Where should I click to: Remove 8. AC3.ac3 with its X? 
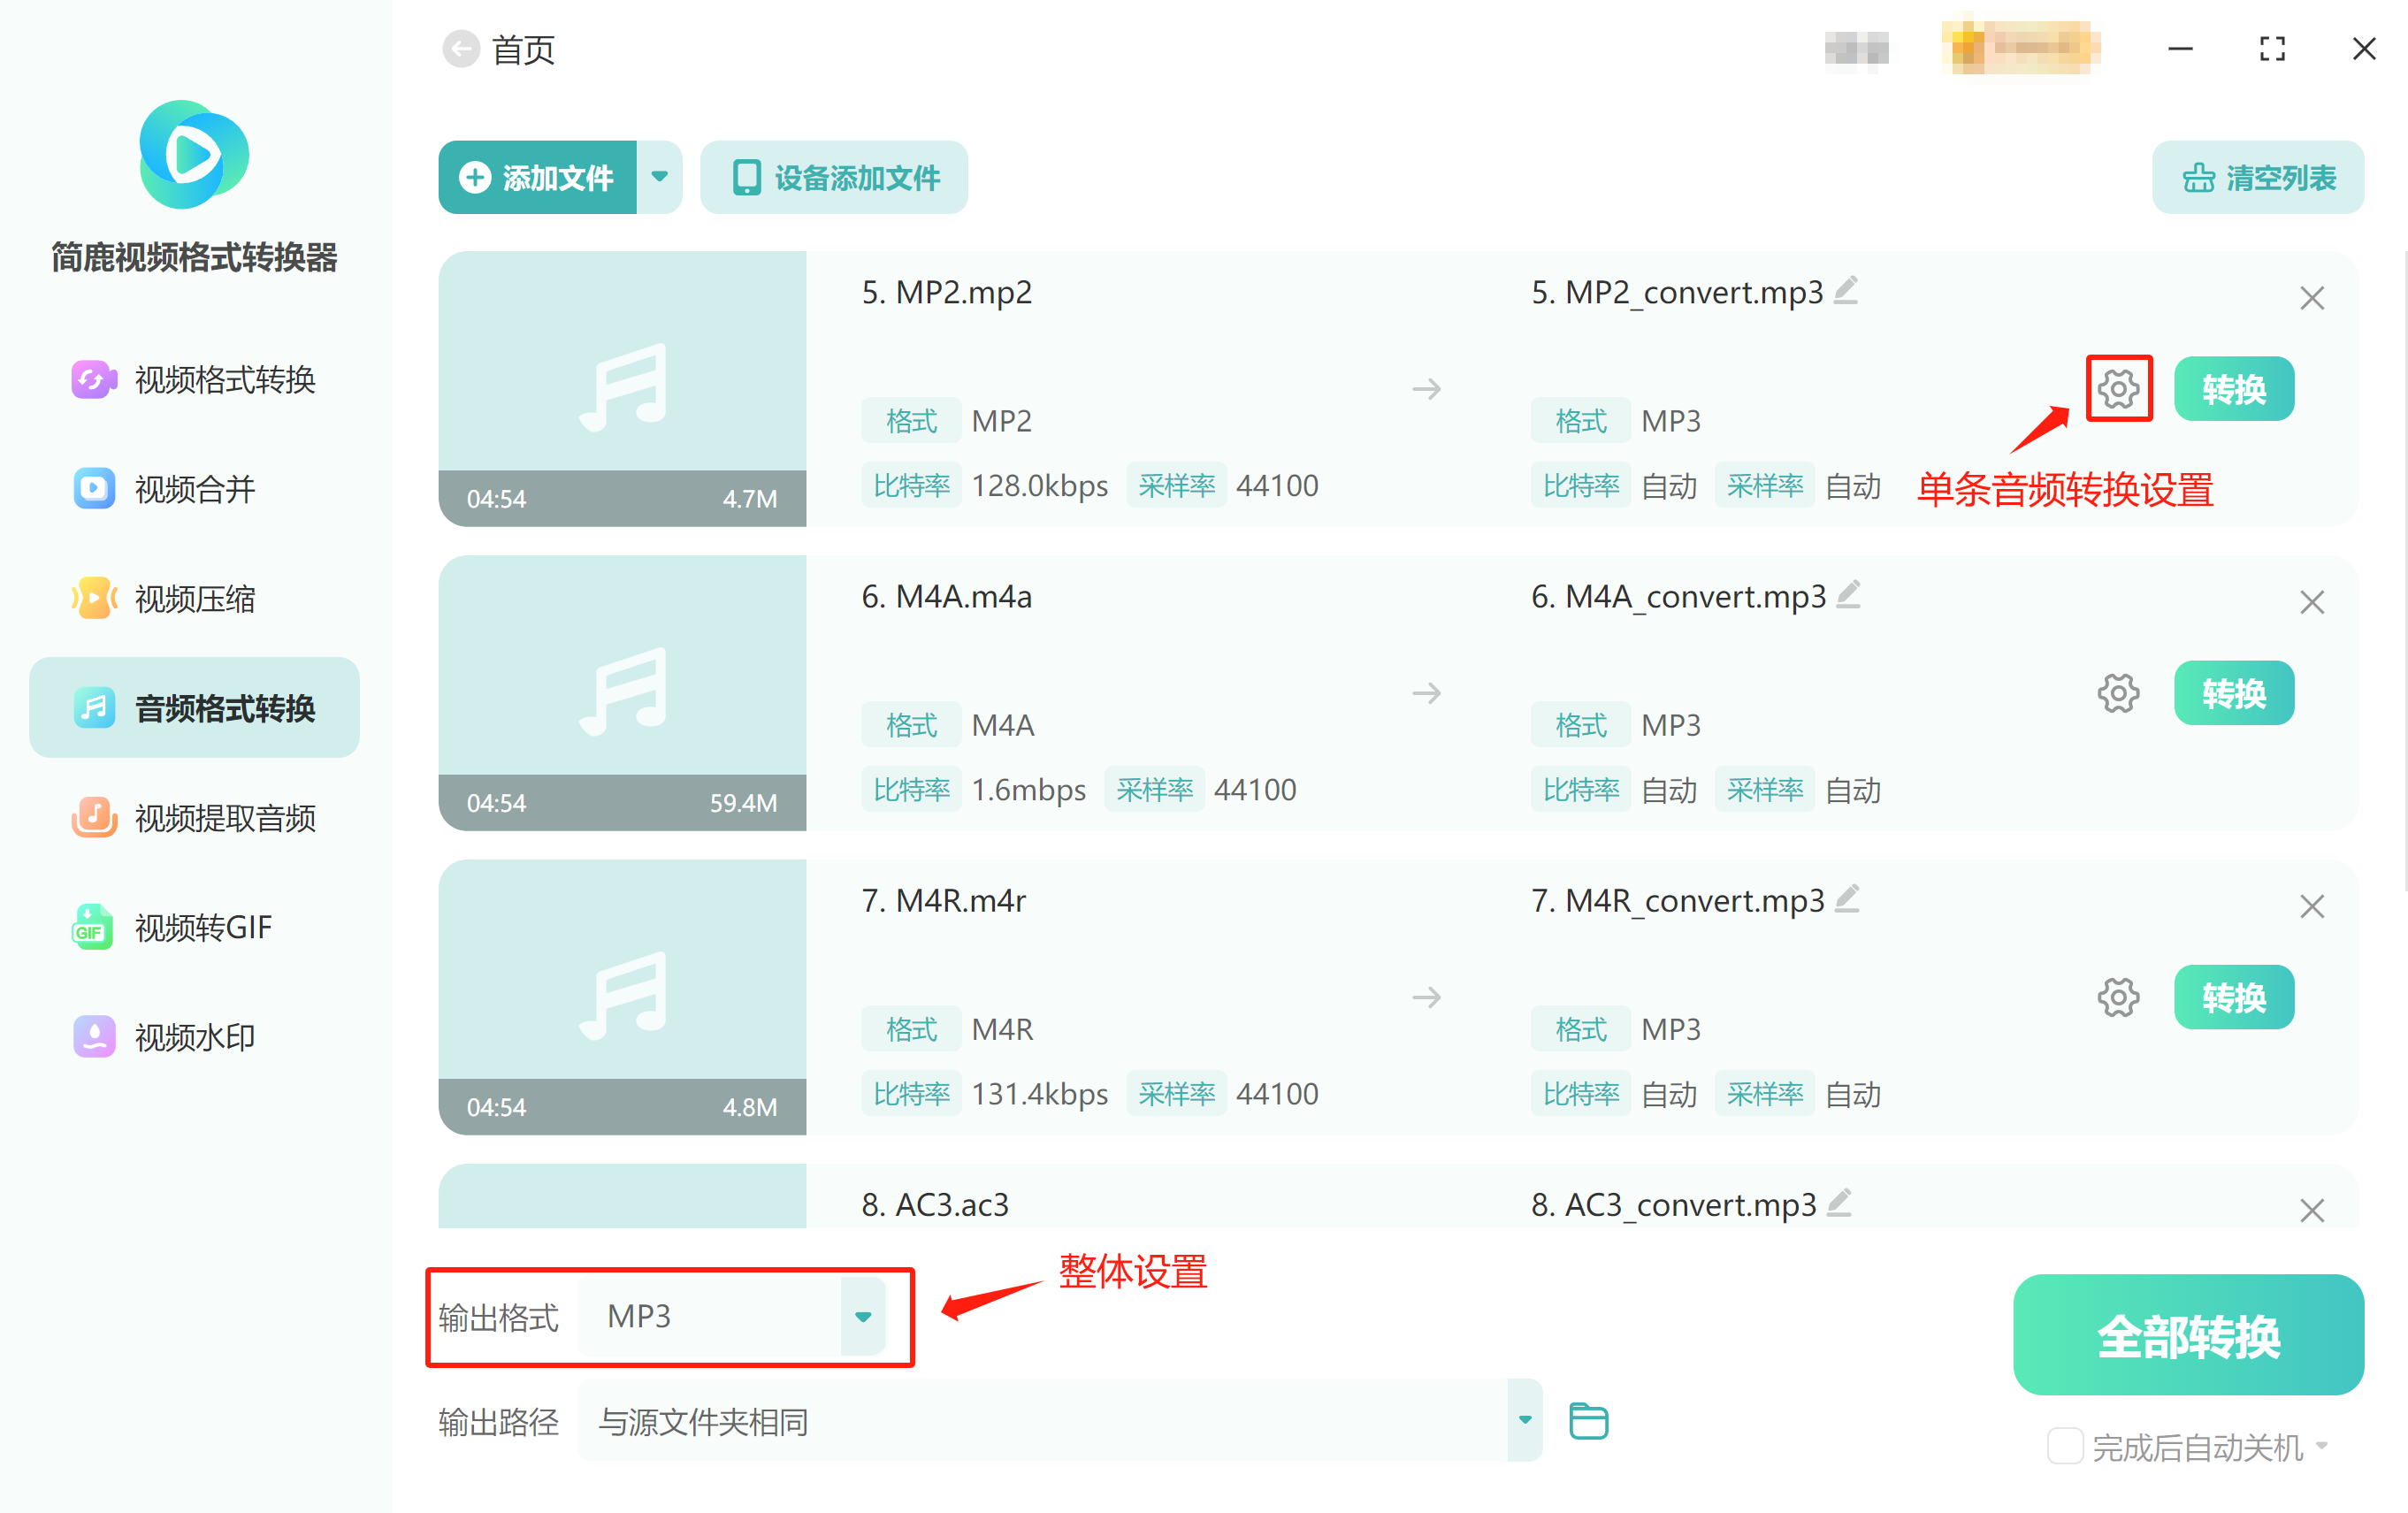pyautogui.click(x=2311, y=1210)
